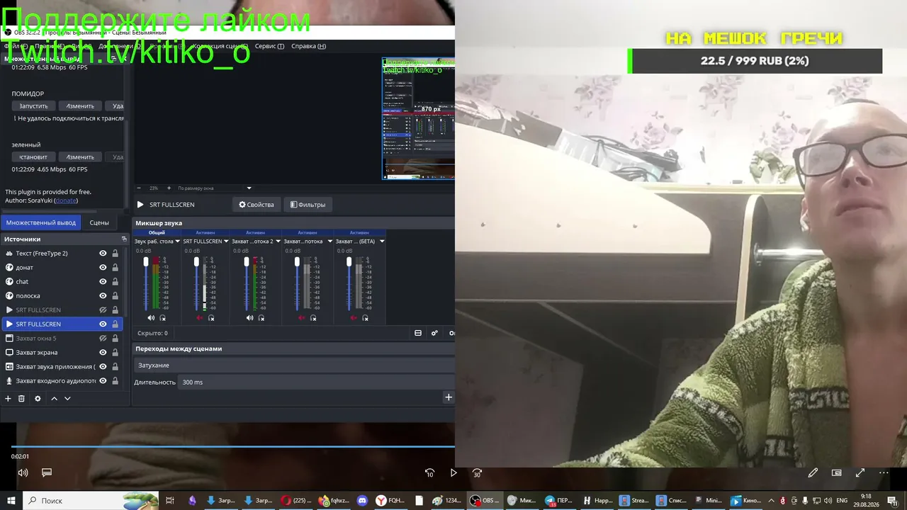The width and height of the screenshot is (907, 510).
Task: Move the selected source down
Action: click(67, 399)
